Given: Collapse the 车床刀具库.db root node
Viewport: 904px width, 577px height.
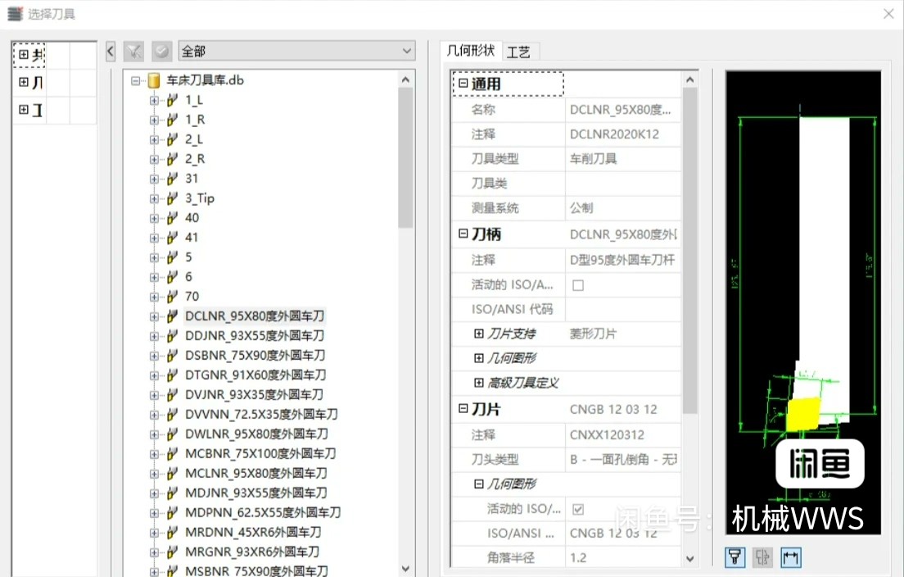Looking at the screenshot, I should 134,80.
